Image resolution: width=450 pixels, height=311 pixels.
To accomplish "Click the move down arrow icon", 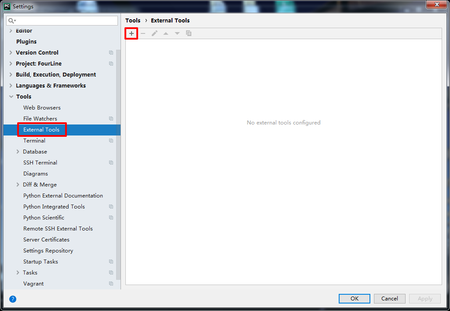I will pyautogui.click(x=177, y=33).
